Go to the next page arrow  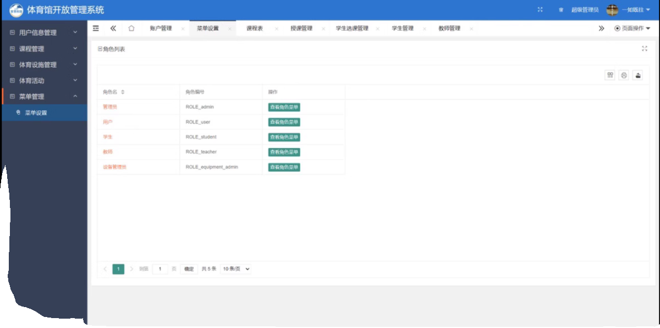(131, 269)
